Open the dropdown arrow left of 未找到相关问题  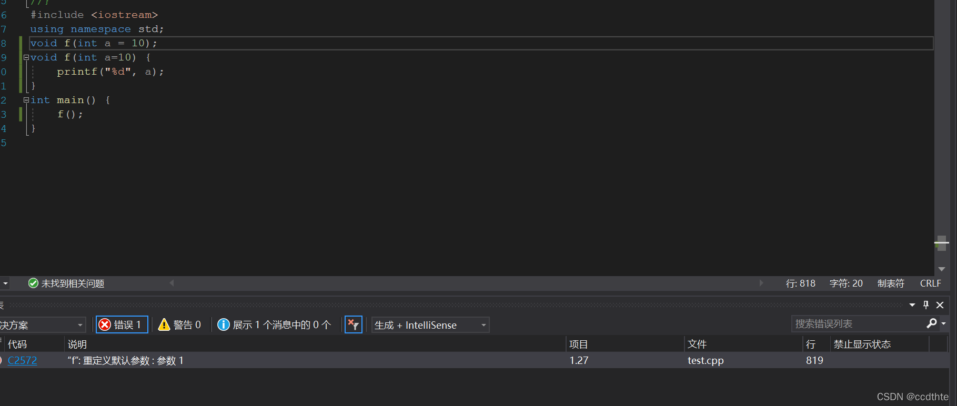point(5,283)
